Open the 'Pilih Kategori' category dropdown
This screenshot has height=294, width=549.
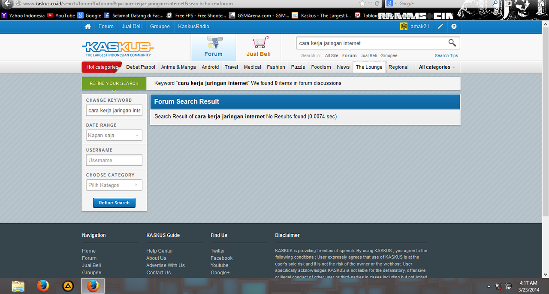[x=114, y=185]
